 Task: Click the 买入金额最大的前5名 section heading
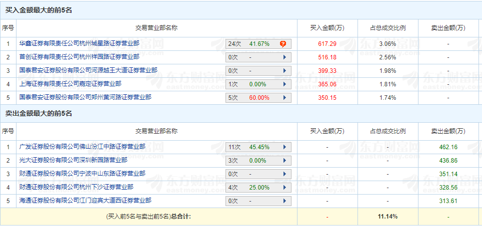[x=38, y=10]
